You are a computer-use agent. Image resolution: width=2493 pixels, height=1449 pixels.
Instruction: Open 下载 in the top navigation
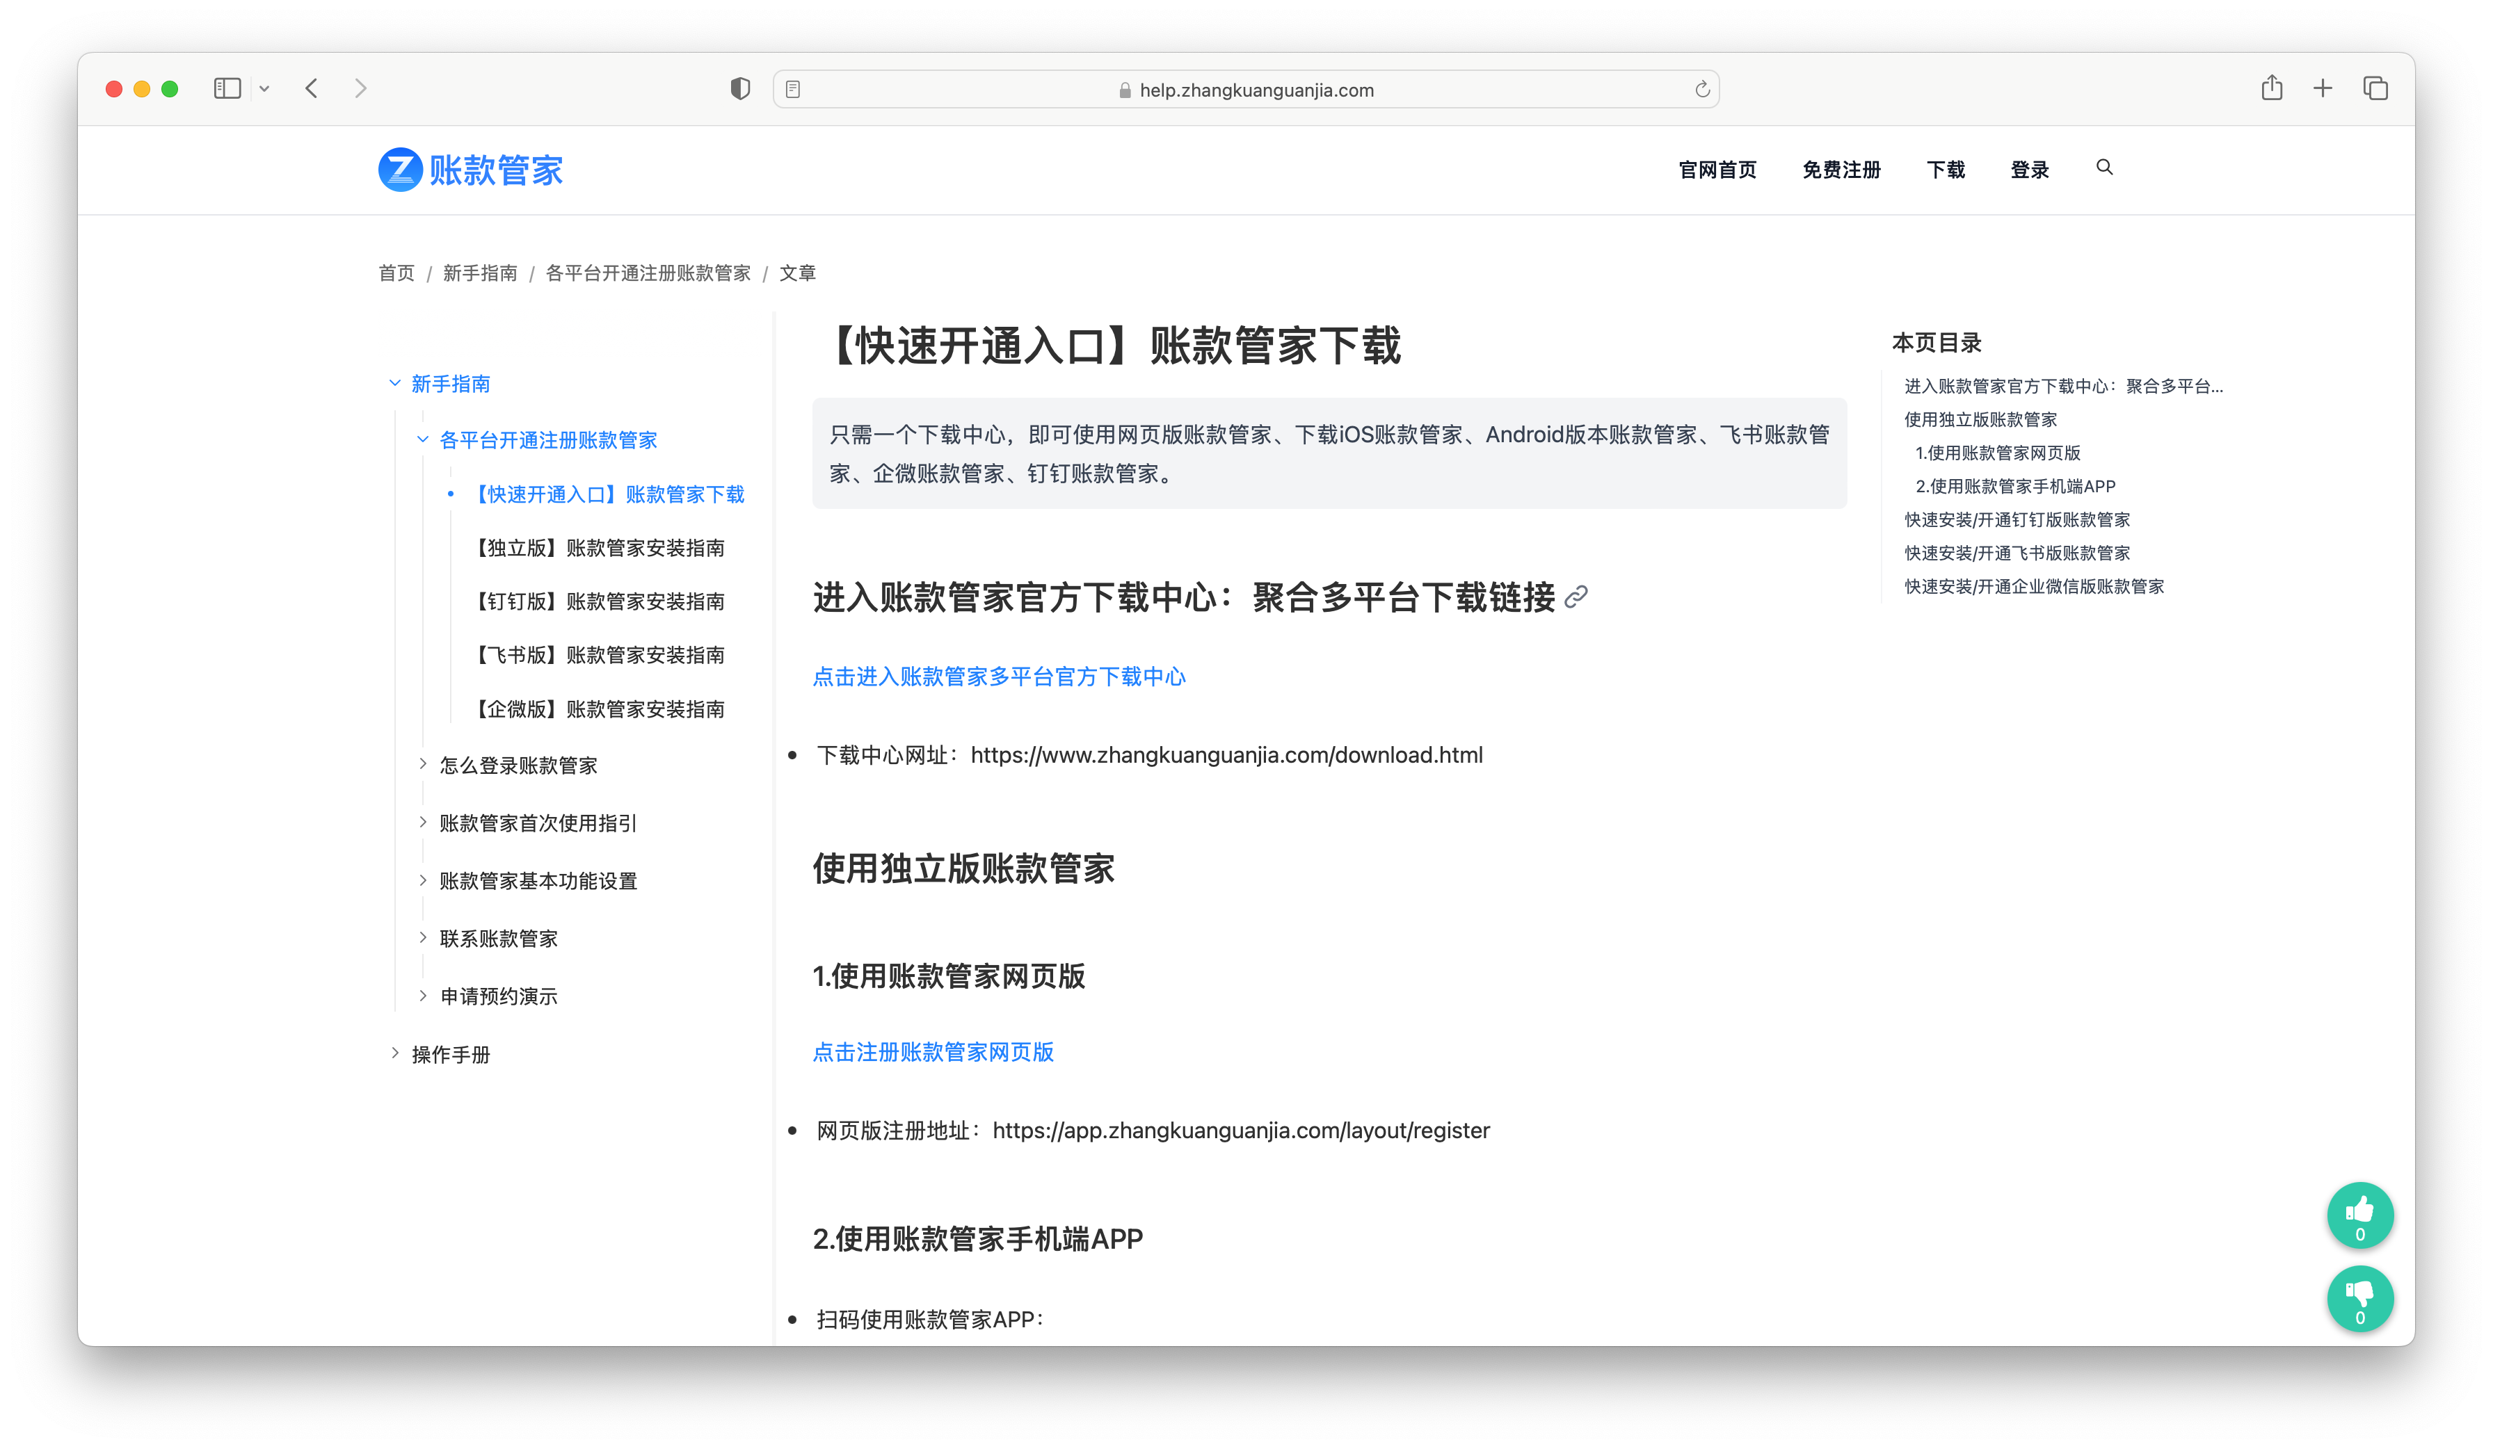click(1946, 170)
